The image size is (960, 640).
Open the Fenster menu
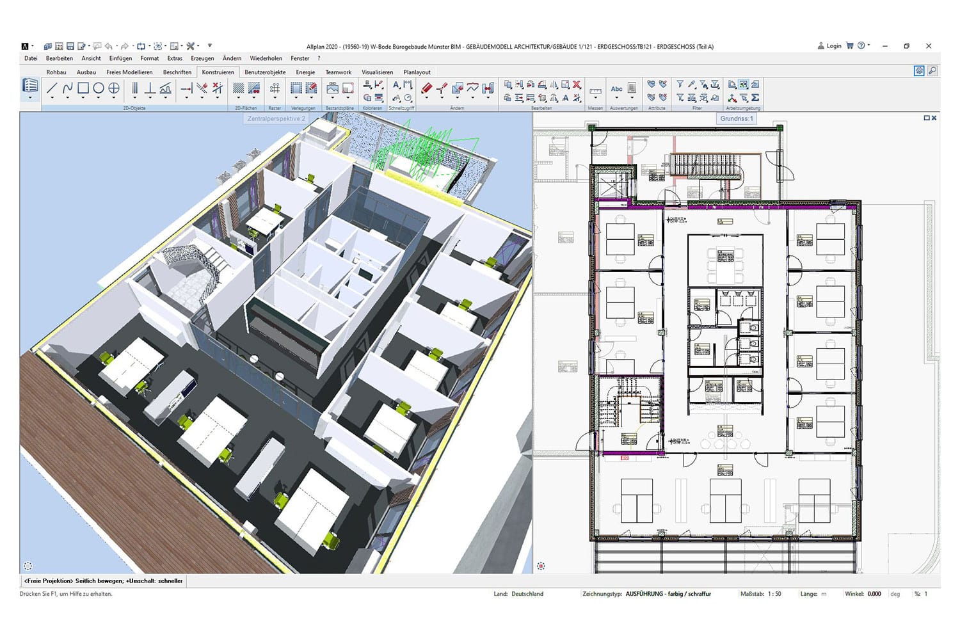click(300, 58)
